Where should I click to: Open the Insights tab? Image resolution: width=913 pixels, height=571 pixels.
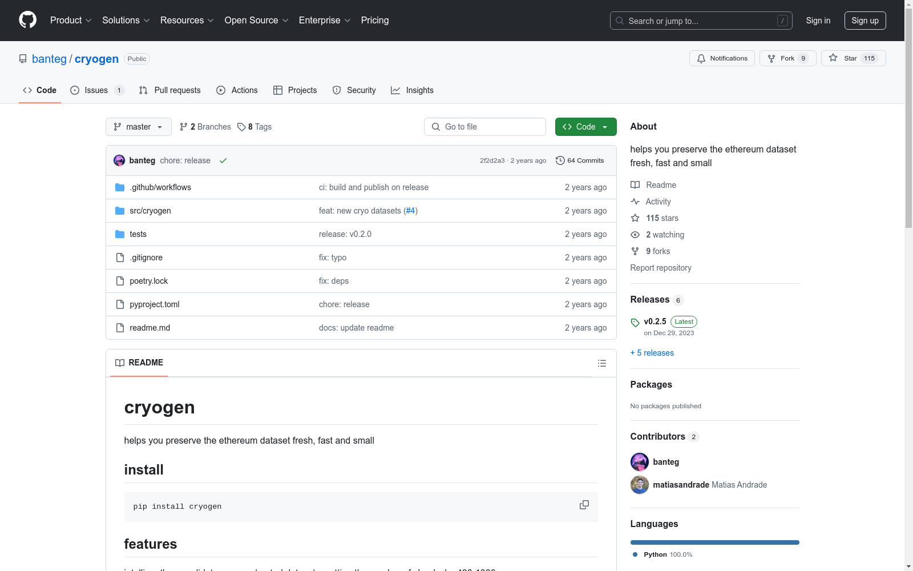pos(412,90)
